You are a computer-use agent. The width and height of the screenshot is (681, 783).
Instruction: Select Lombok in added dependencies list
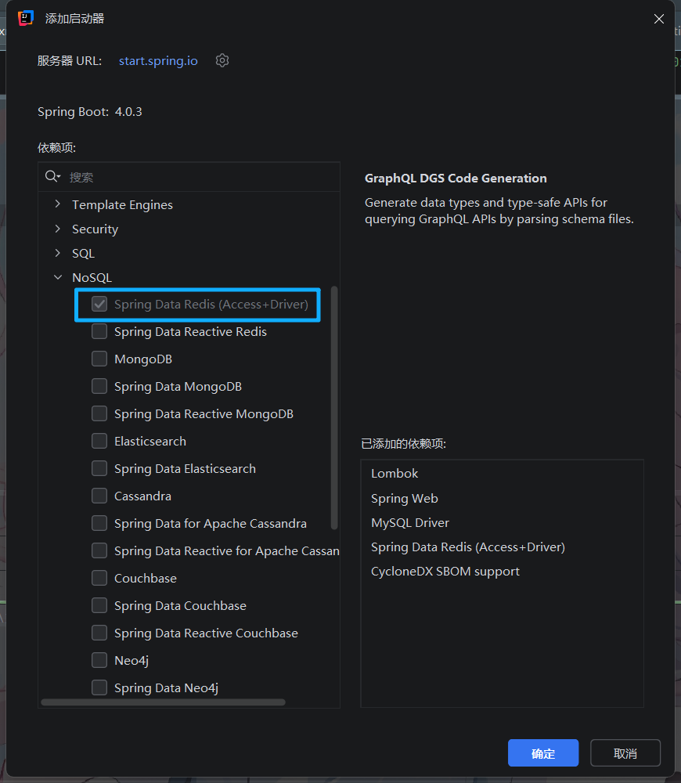coord(395,474)
